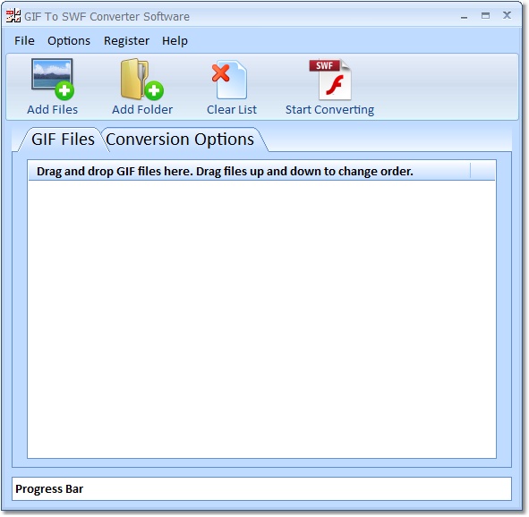Click the Clear List red X icon
This screenshot has height=517, width=529.
(229, 80)
